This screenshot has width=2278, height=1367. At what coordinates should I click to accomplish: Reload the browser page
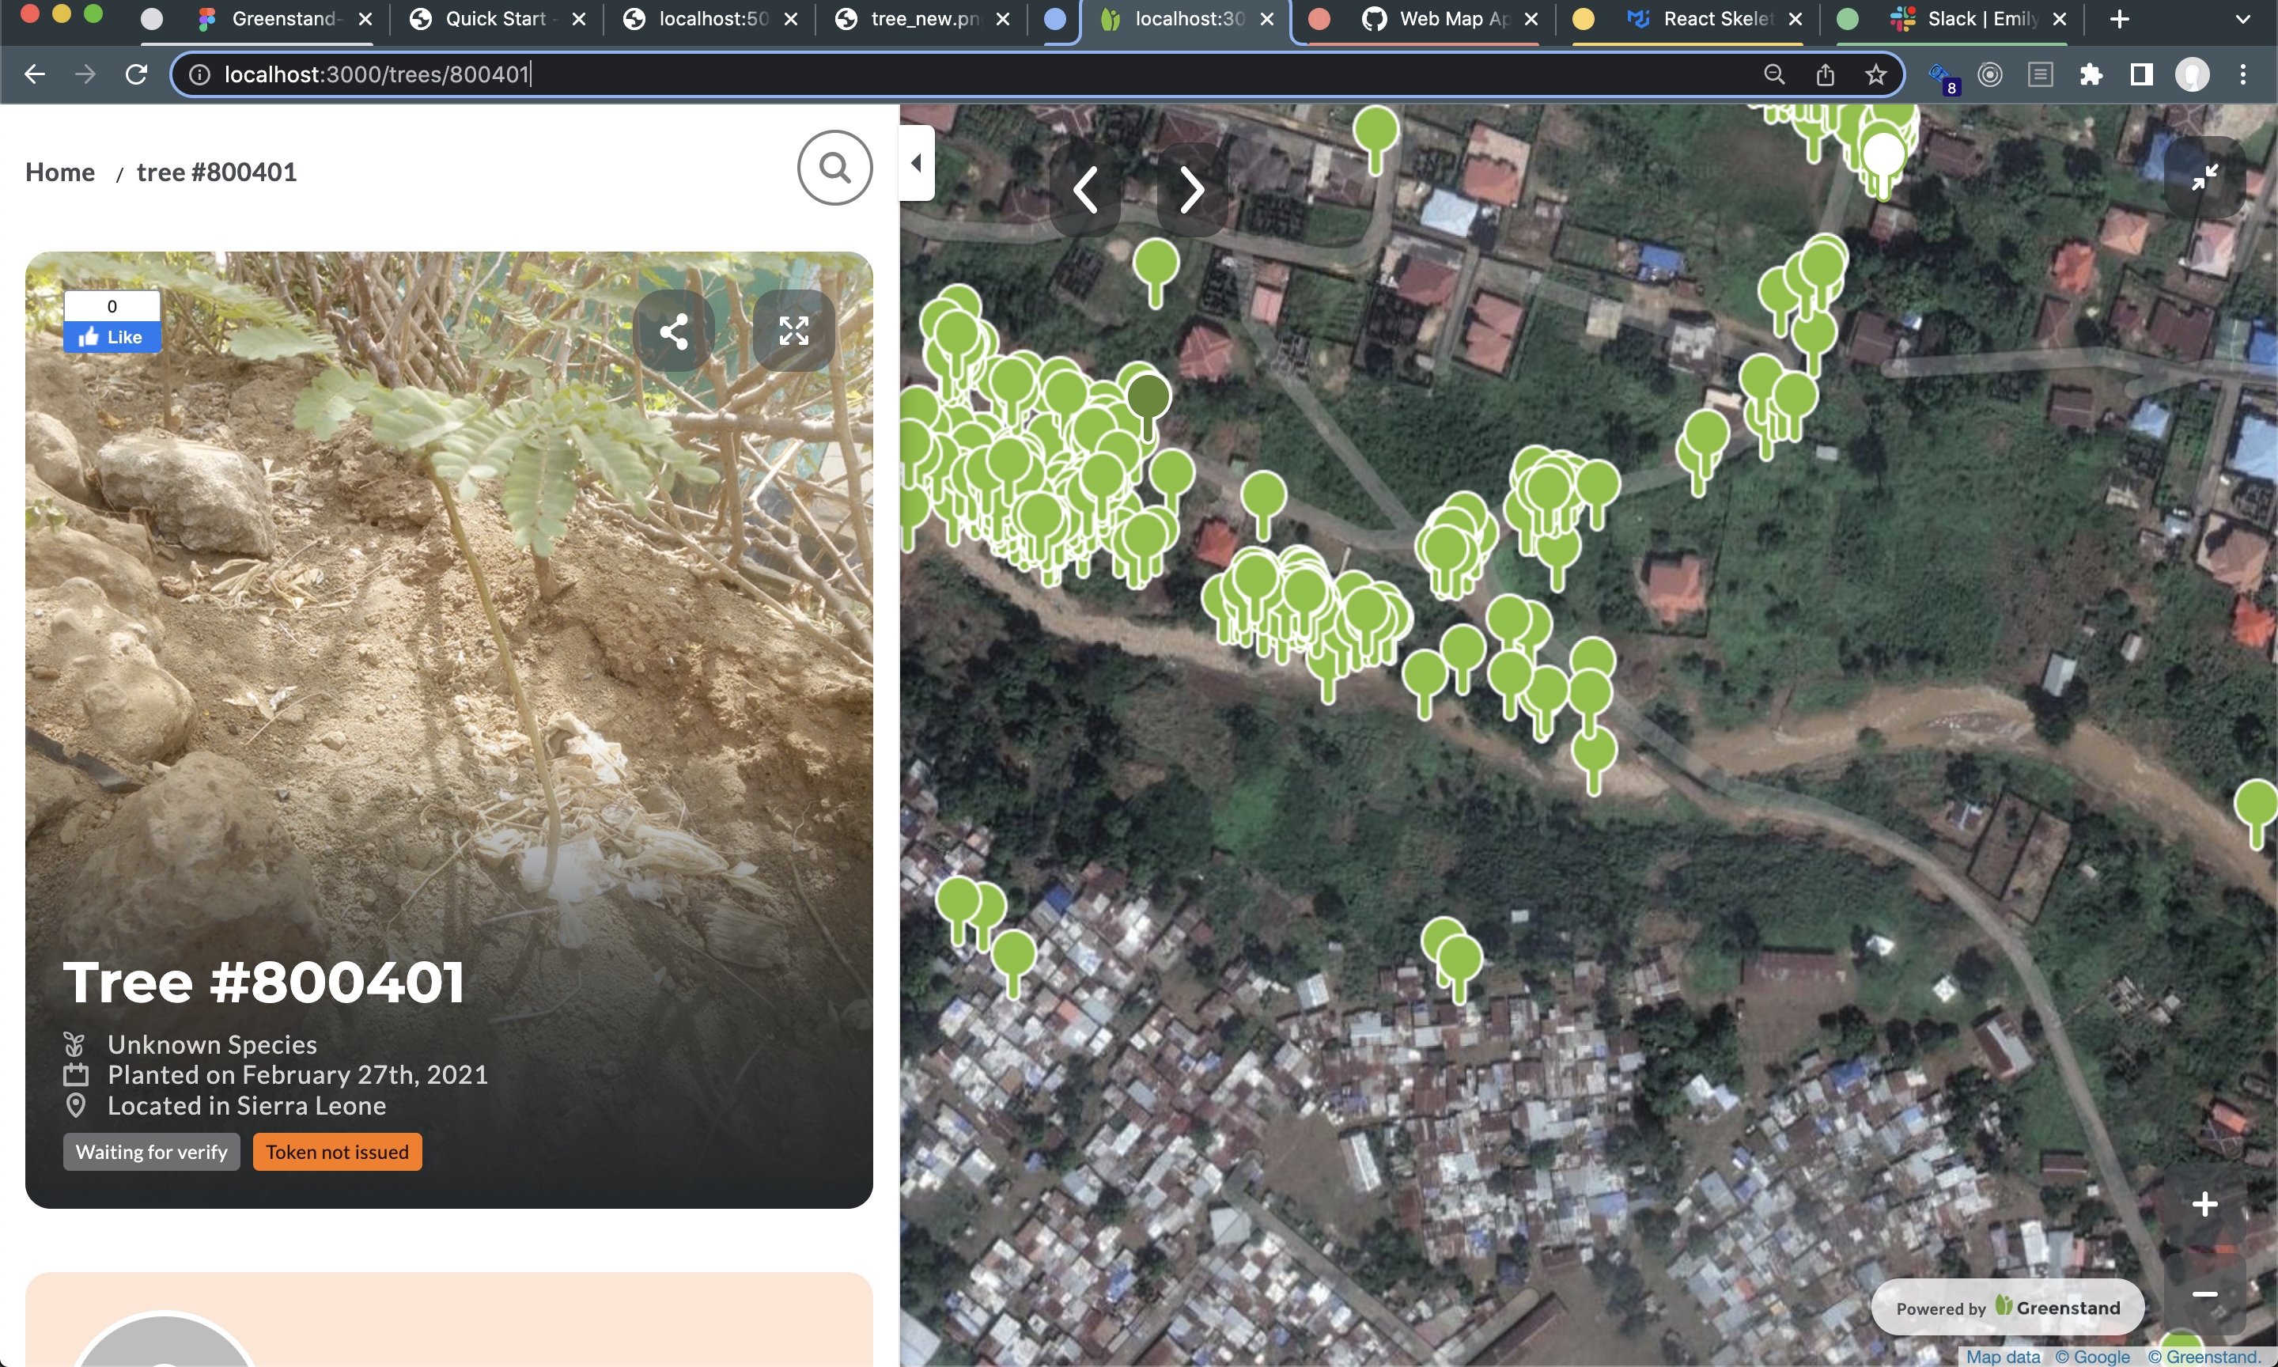(x=136, y=74)
